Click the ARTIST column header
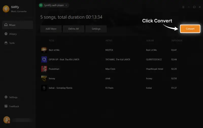The width and height of the screenshot is (203, 128). tap(109, 41)
